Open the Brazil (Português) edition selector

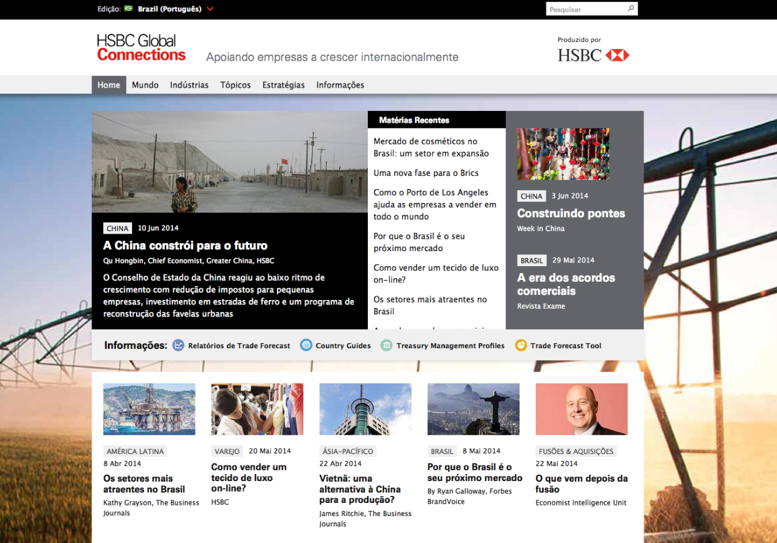pyautogui.click(x=169, y=9)
